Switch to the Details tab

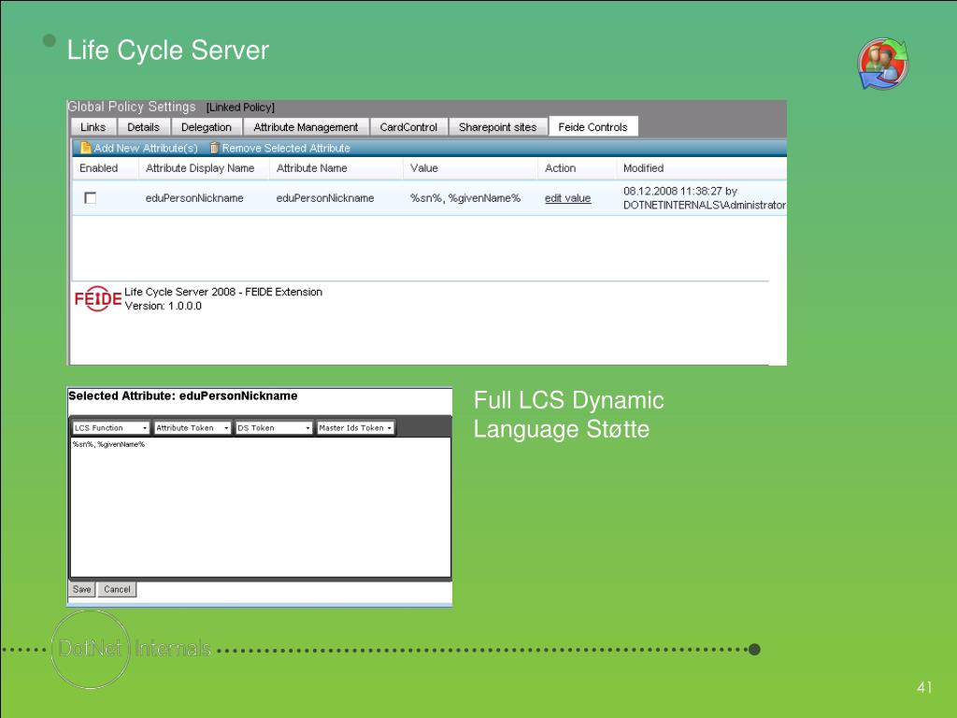point(143,127)
